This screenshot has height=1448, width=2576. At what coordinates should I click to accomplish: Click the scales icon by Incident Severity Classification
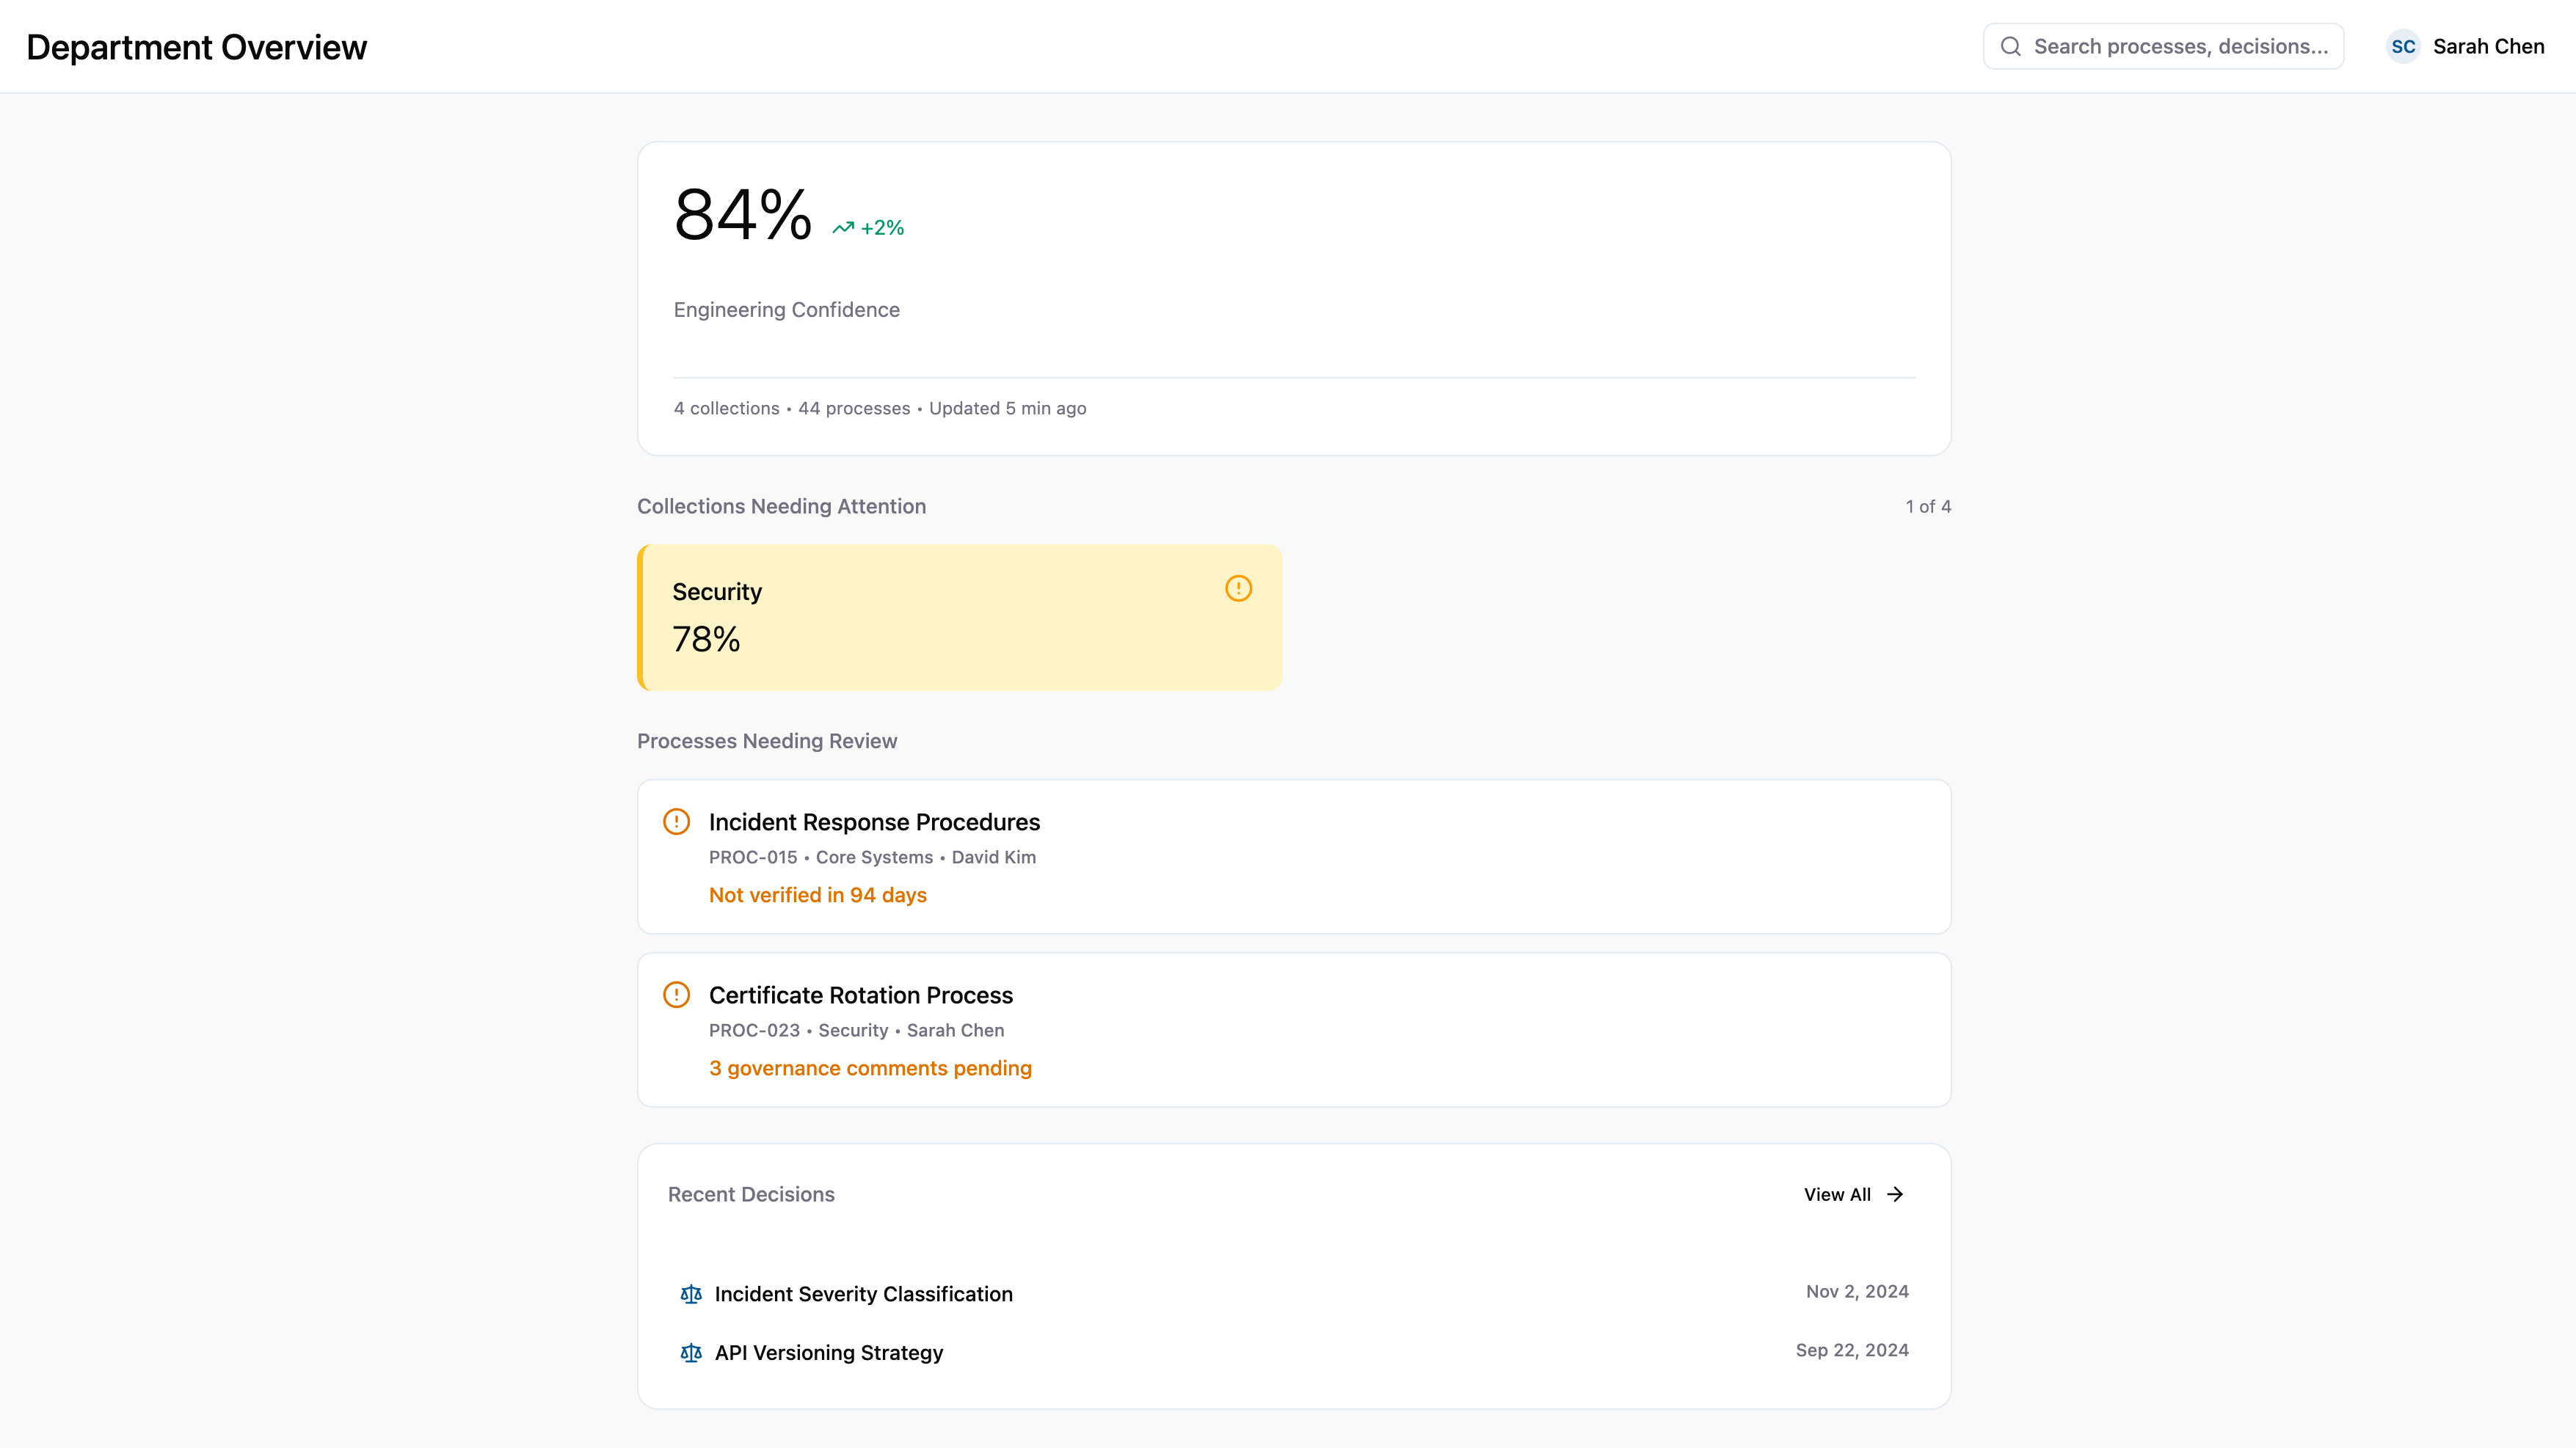[x=691, y=1294]
